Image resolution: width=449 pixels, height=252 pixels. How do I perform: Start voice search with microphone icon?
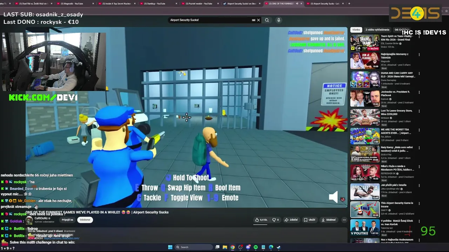click(279, 20)
